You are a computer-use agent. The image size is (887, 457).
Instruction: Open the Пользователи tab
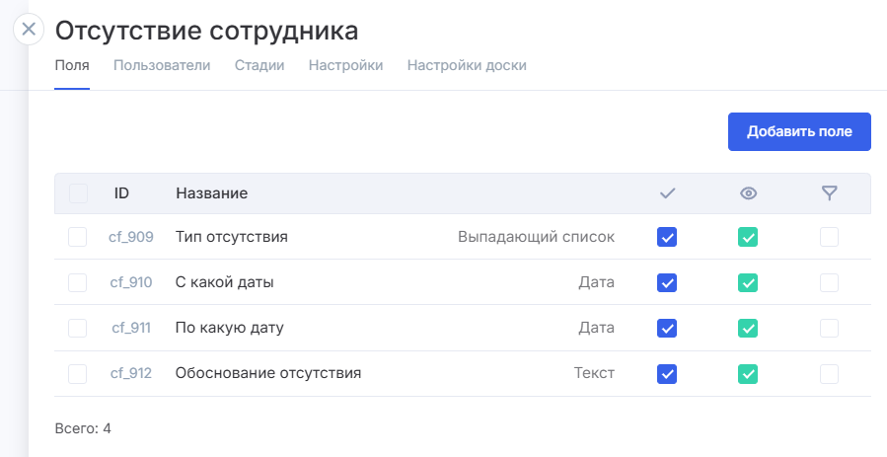point(162,66)
